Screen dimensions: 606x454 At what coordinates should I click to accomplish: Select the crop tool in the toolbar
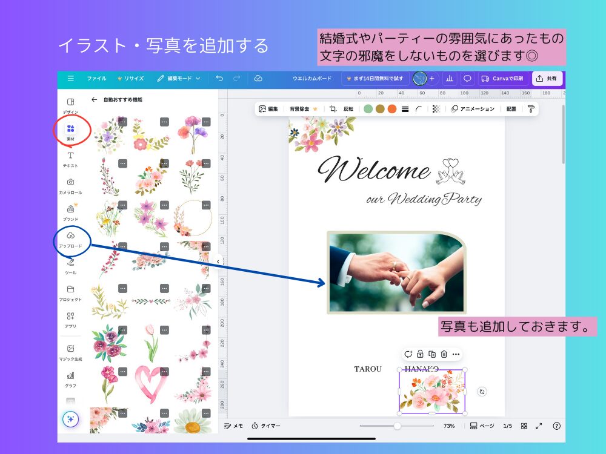(333, 109)
